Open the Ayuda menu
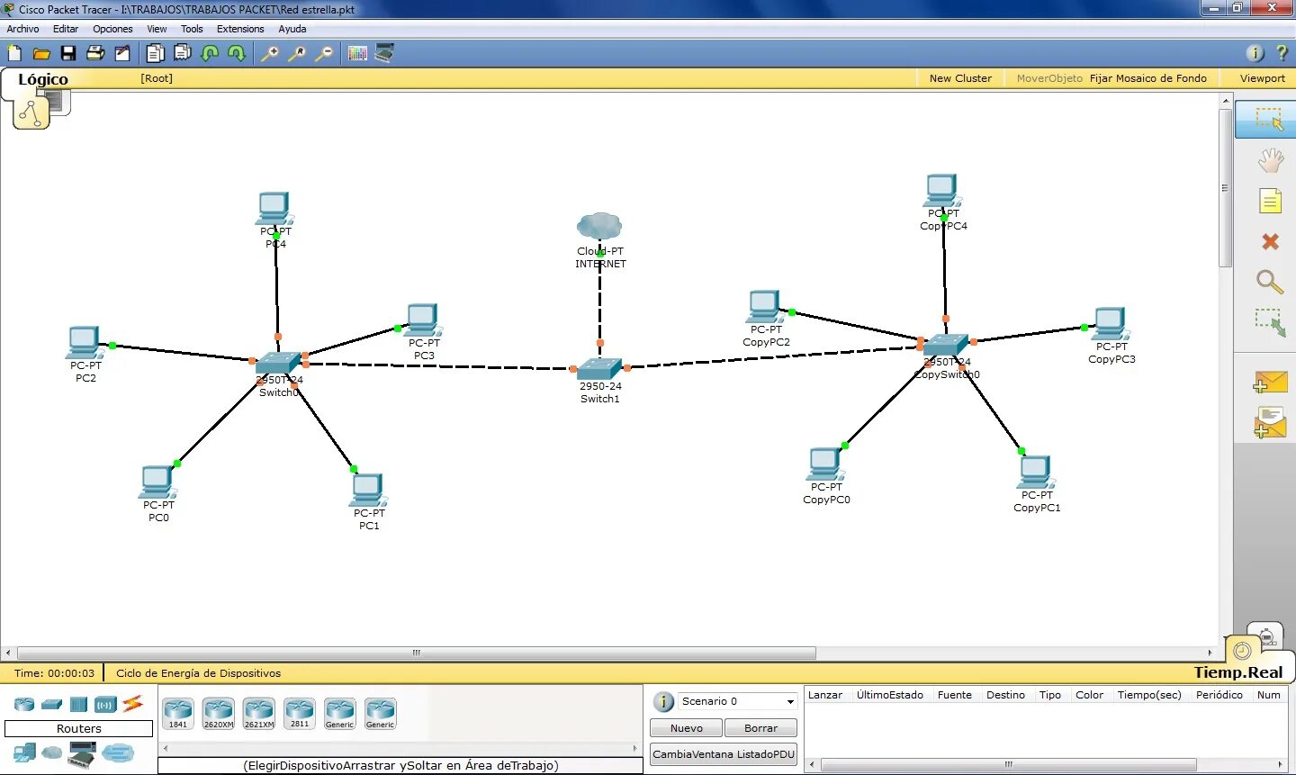 coord(292,29)
